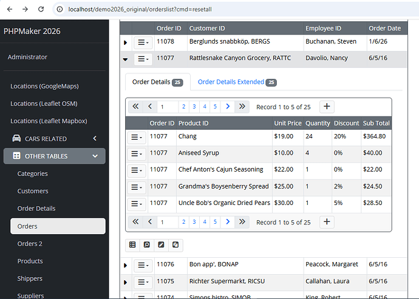
Task: Click the master/detail edit pencil icon
Action: pyautogui.click(x=161, y=245)
